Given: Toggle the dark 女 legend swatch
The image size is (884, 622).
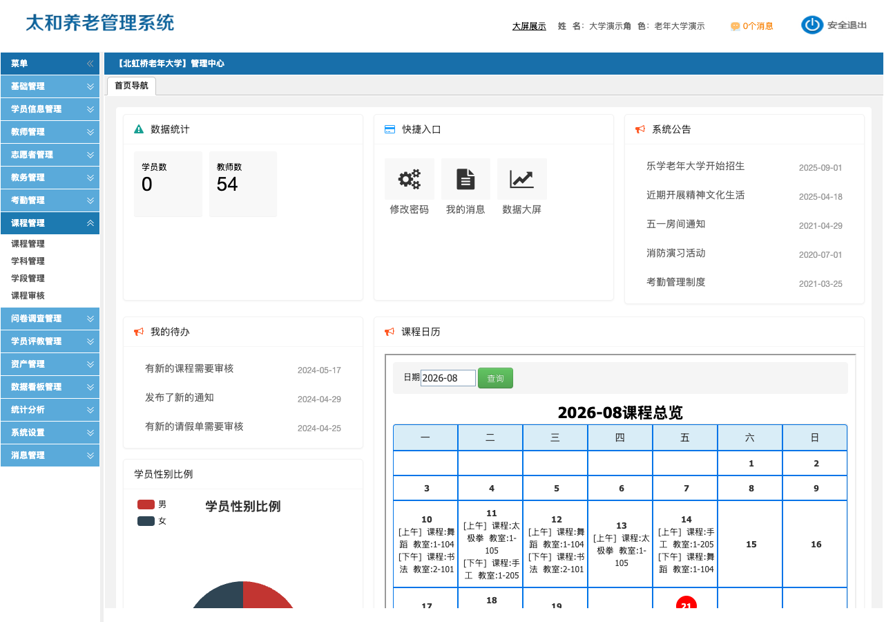Looking at the screenshot, I should (146, 521).
